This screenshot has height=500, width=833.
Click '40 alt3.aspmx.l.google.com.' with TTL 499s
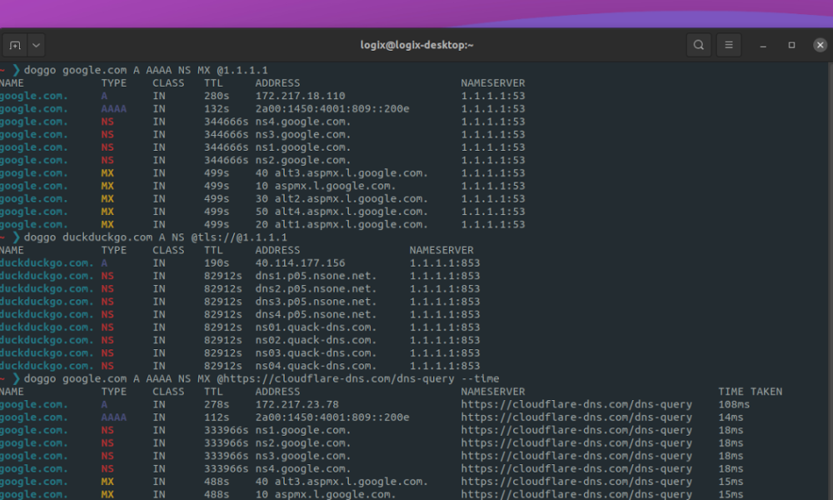[x=342, y=173]
